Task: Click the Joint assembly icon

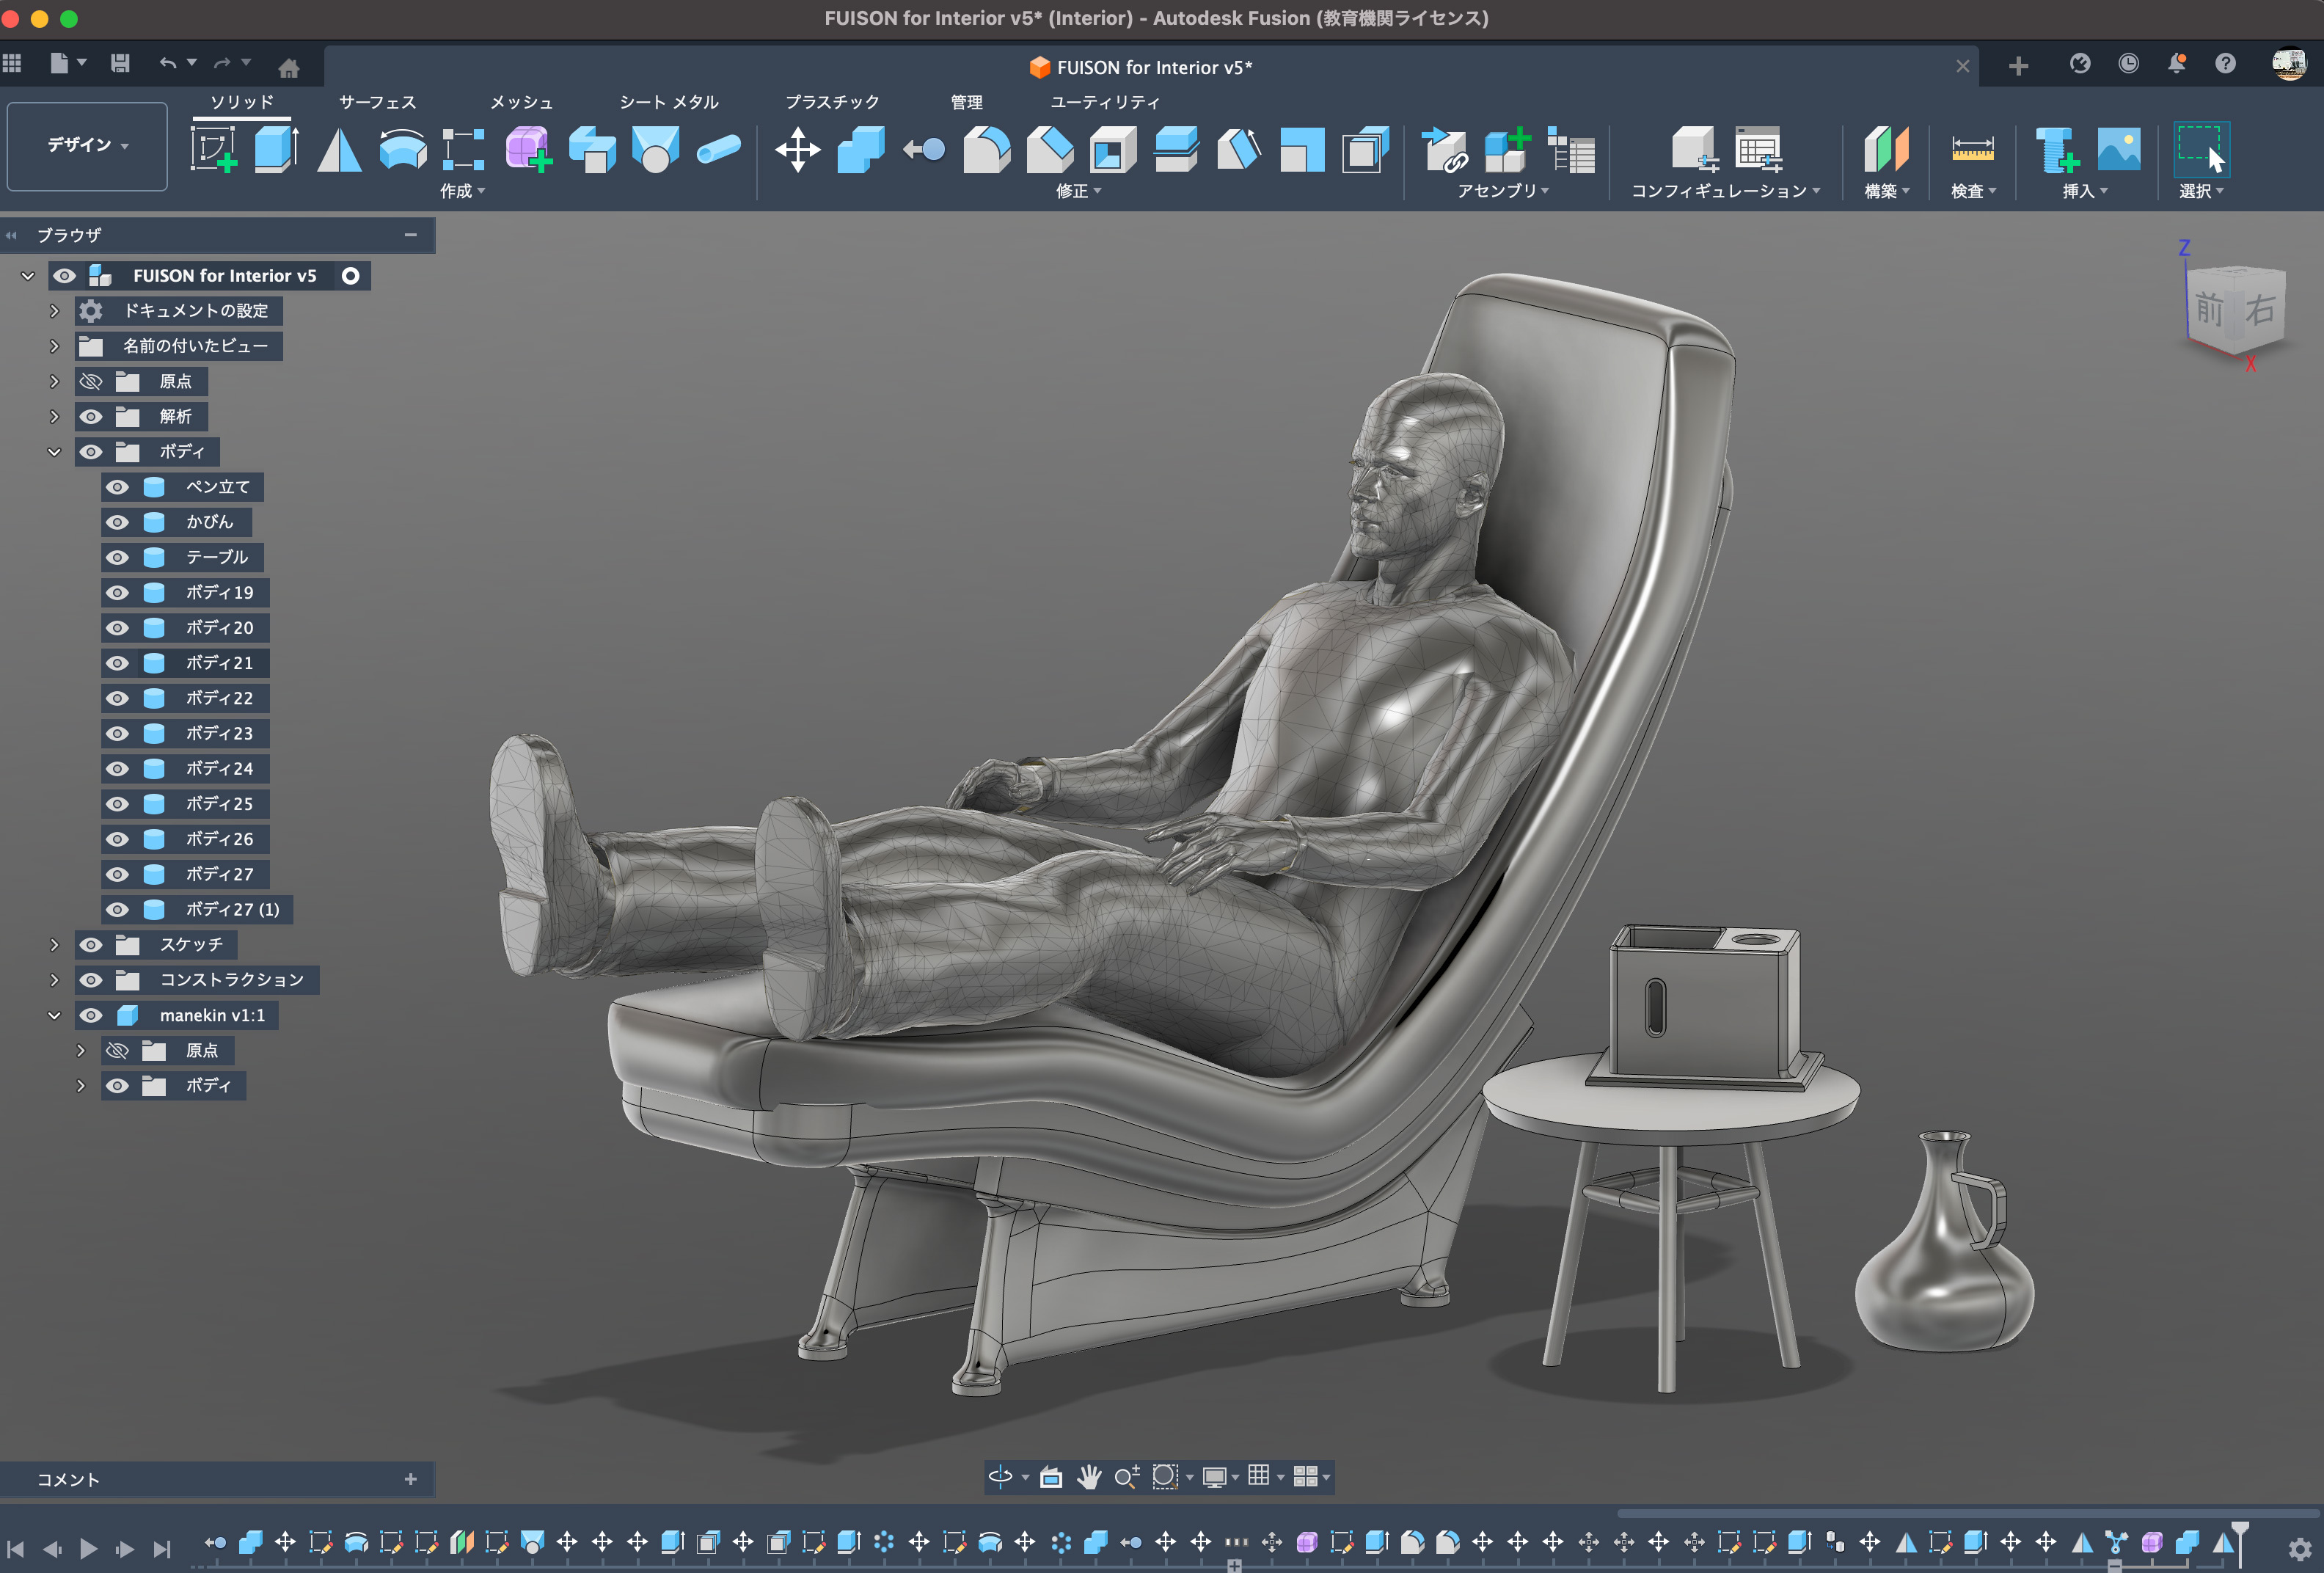Action: 1444,150
